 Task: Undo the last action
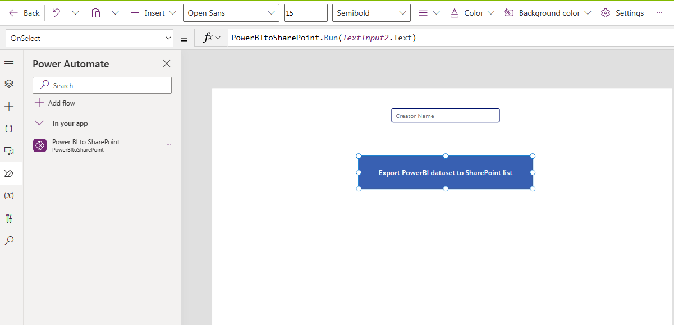(56, 13)
